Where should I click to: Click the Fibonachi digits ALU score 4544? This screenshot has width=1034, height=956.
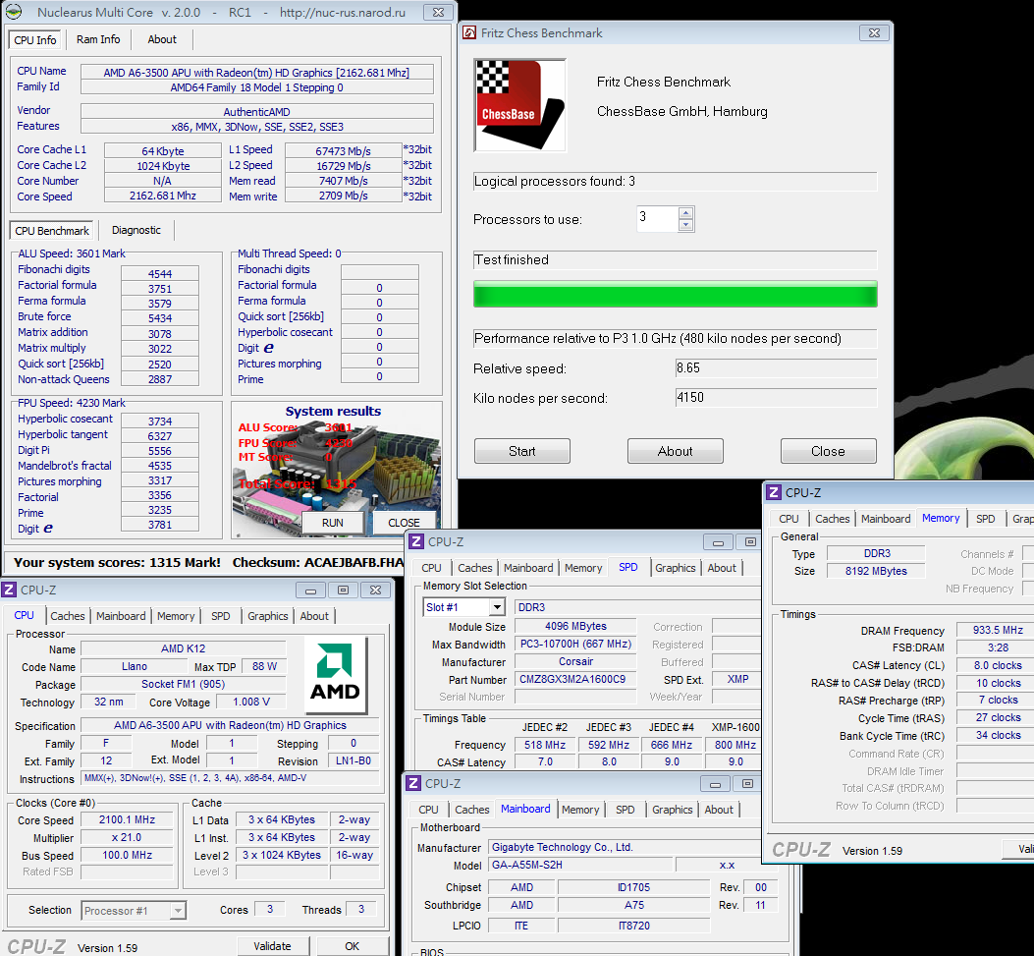click(160, 274)
